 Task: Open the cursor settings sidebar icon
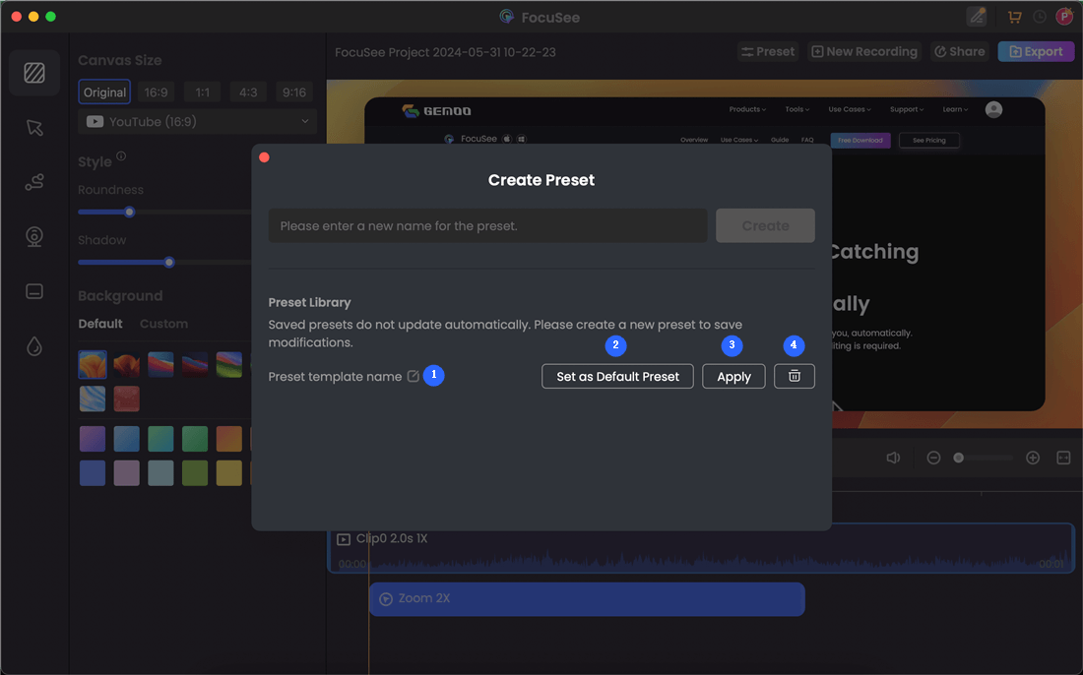tap(34, 128)
